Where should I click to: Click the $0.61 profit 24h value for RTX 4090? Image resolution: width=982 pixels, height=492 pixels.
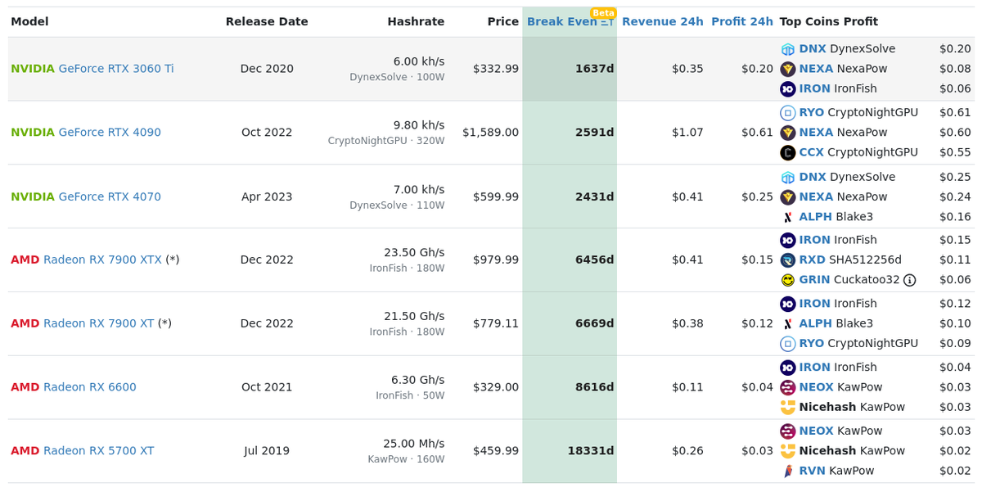click(x=757, y=133)
